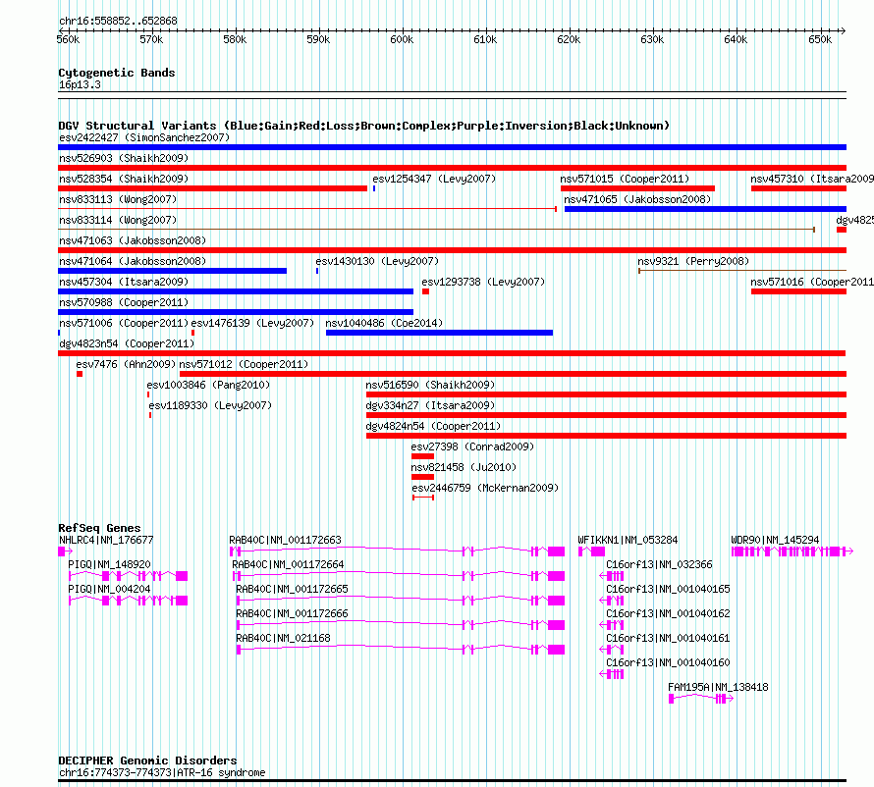The height and width of the screenshot is (787, 874).
Task: Click the FAM195A|NM_138418 gene glyph
Action: point(701,699)
